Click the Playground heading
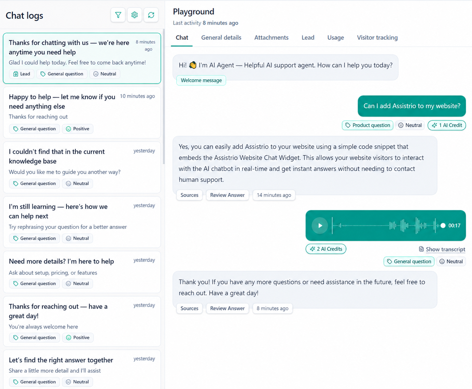This screenshot has height=389, width=472. point(194,12)
